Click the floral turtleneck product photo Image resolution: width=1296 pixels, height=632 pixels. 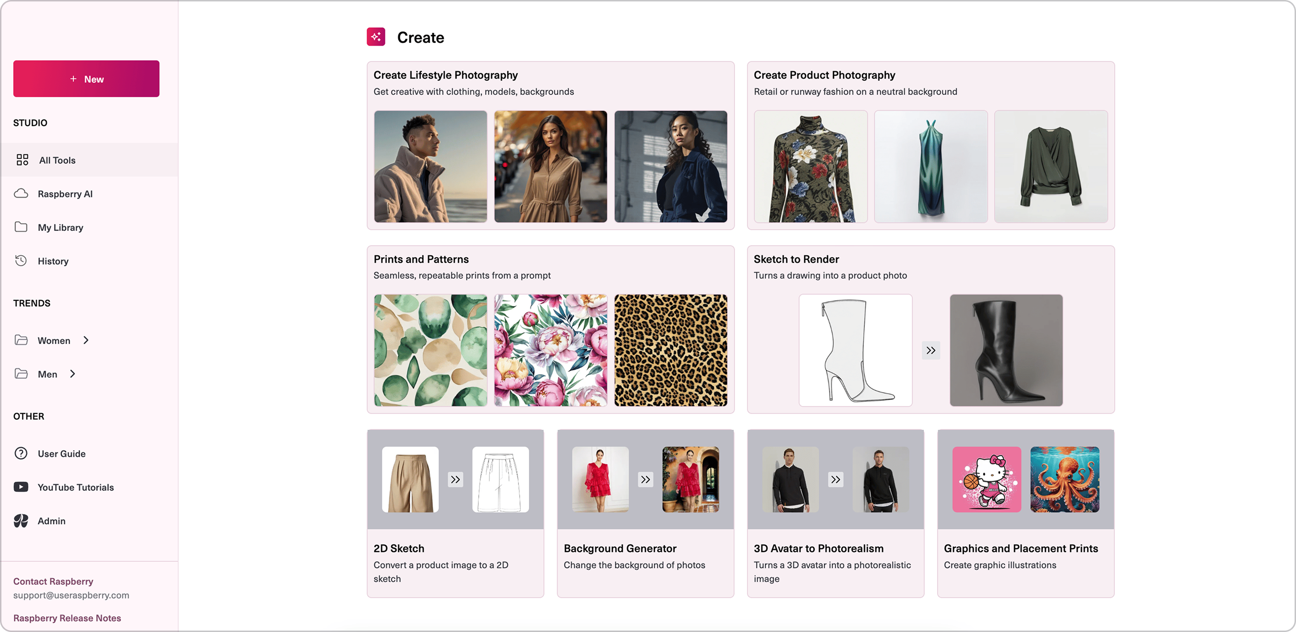click(x=810, y=167)
